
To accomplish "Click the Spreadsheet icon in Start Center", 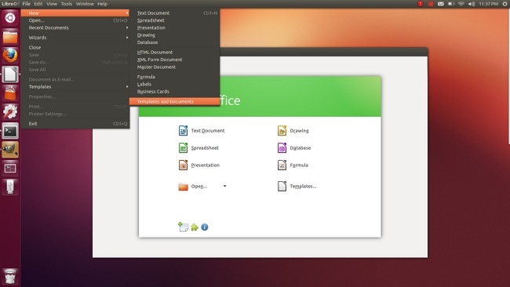I will tap(183, 148).
